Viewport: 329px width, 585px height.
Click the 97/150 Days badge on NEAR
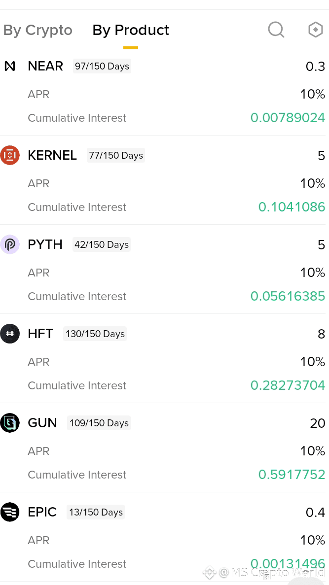(x=102, y=66)
